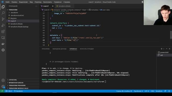
Task: Change file encoding UTF-8
Action: (147, 91)
